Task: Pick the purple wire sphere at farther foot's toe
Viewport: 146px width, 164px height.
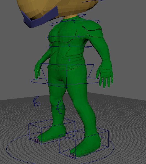Action: click(x=37, y=141)
